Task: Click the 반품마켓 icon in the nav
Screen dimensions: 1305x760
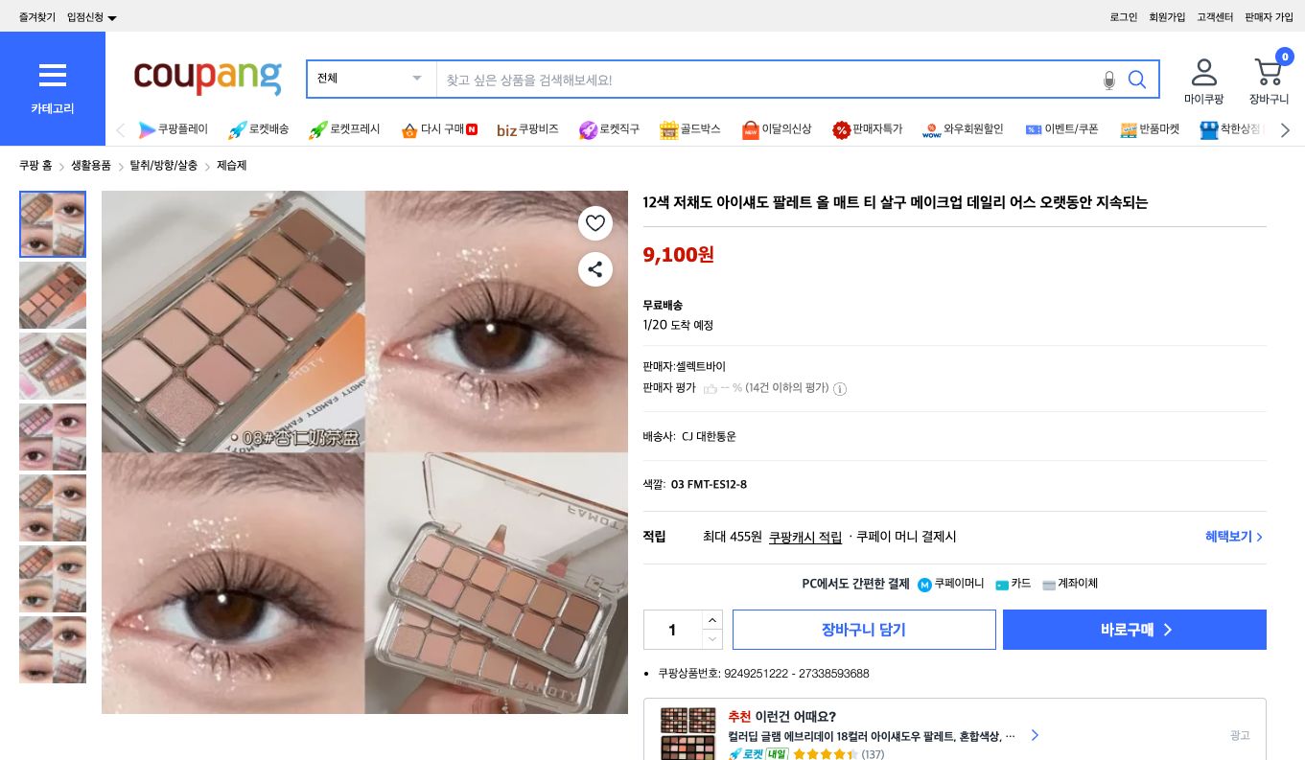Action: point(1129,129)
